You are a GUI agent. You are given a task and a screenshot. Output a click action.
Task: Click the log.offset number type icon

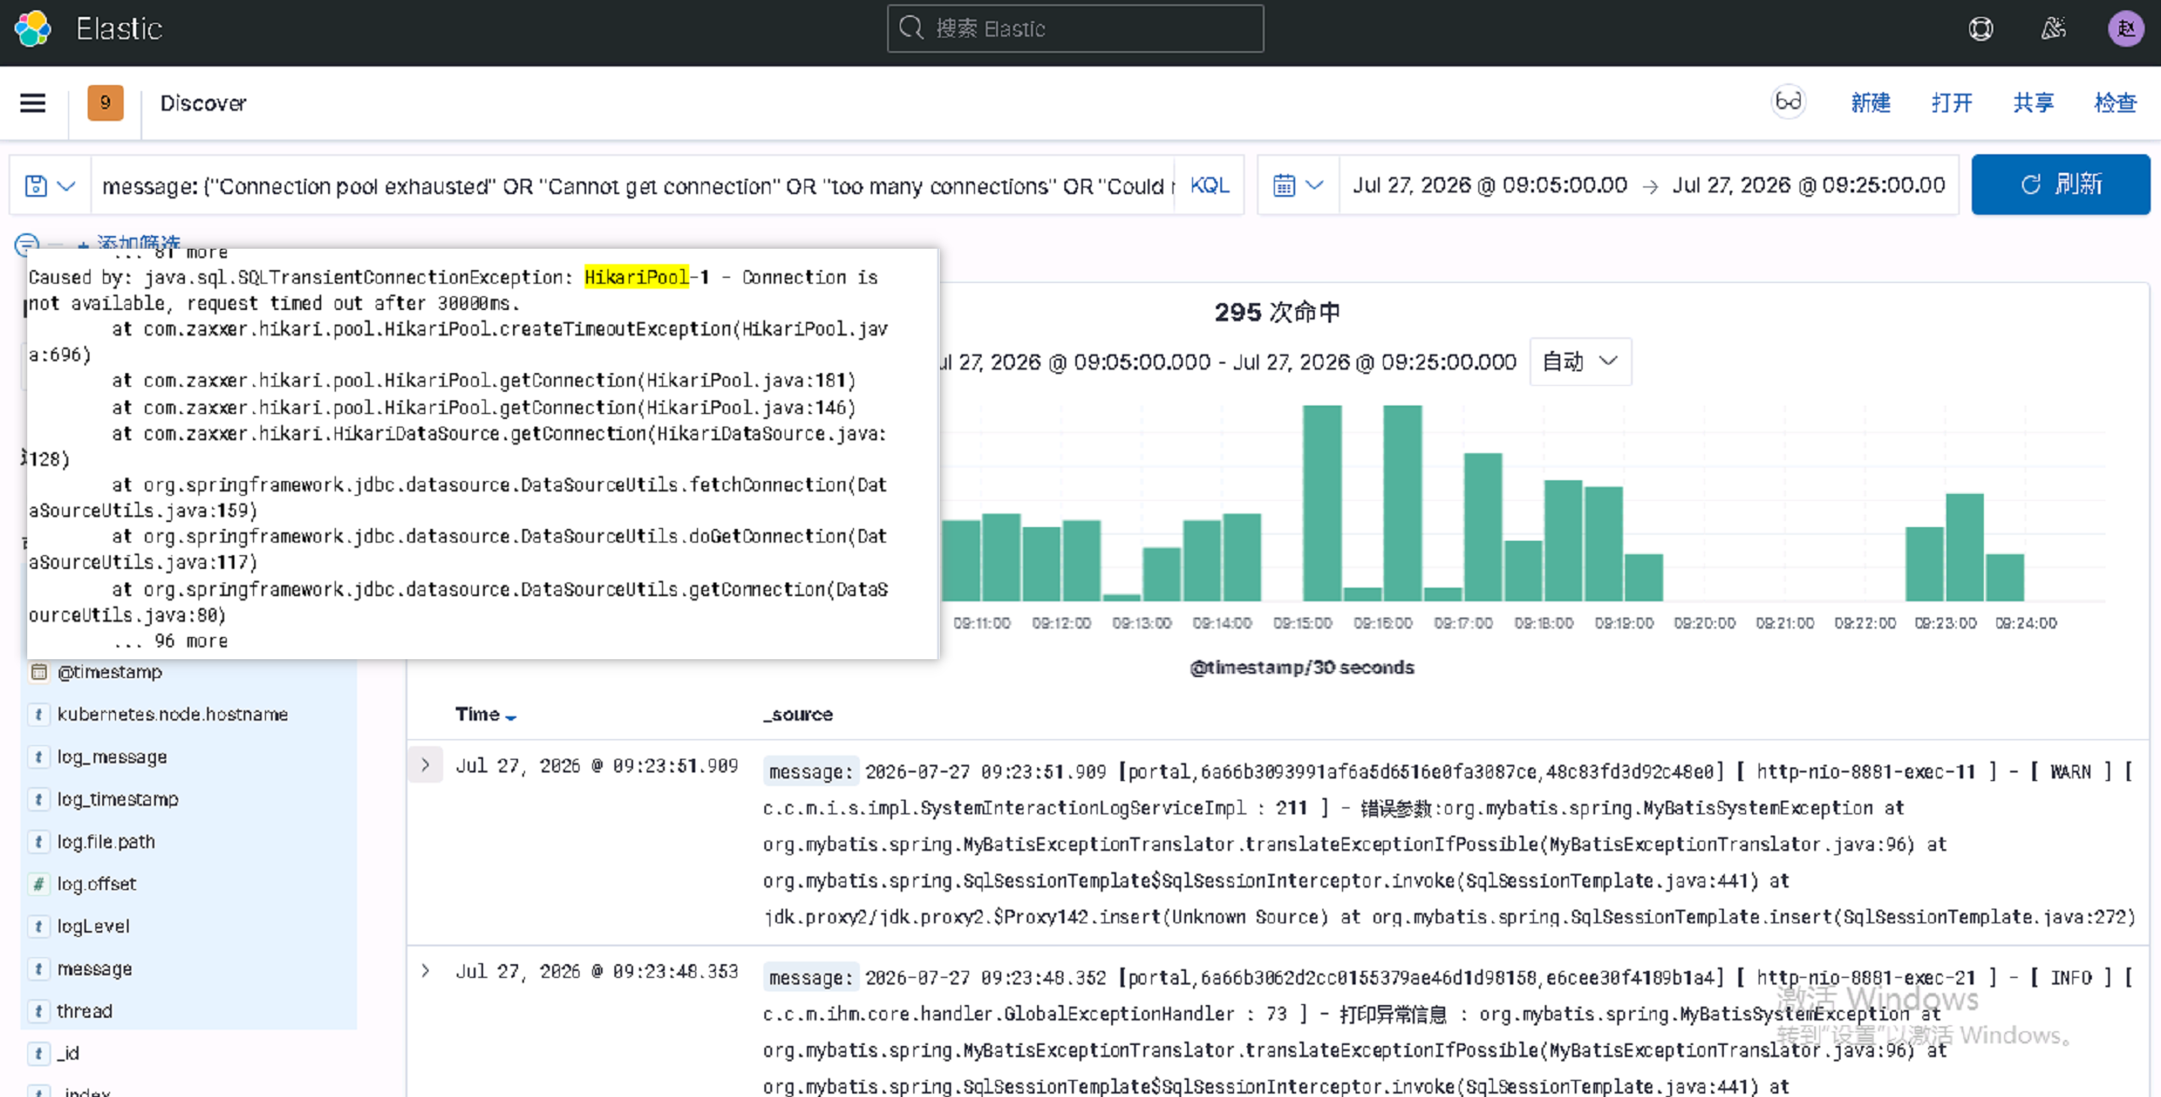tap(38, 884)
